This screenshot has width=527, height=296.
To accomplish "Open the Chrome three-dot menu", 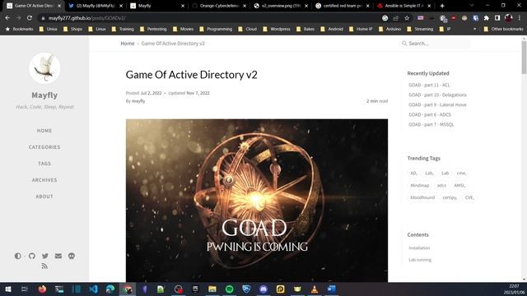I will click(x=520, y=18).
